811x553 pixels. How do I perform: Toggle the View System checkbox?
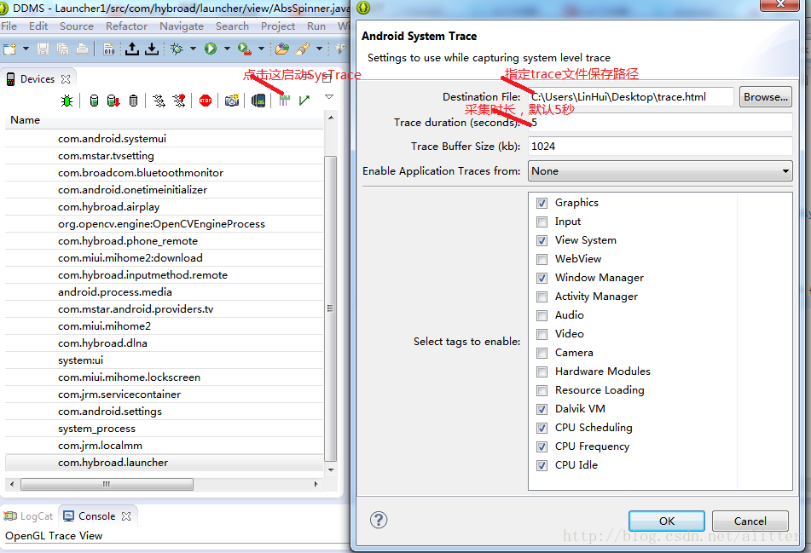[x=542, y=240]
